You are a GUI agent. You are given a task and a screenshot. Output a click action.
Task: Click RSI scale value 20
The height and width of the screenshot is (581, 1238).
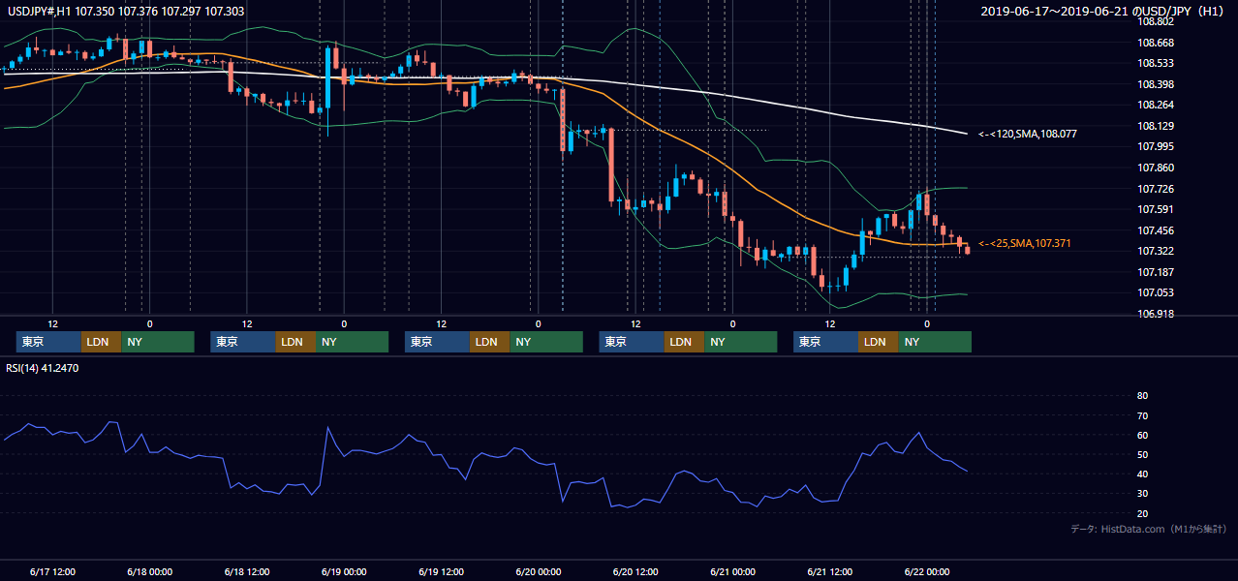click(x=1142, y=513)
